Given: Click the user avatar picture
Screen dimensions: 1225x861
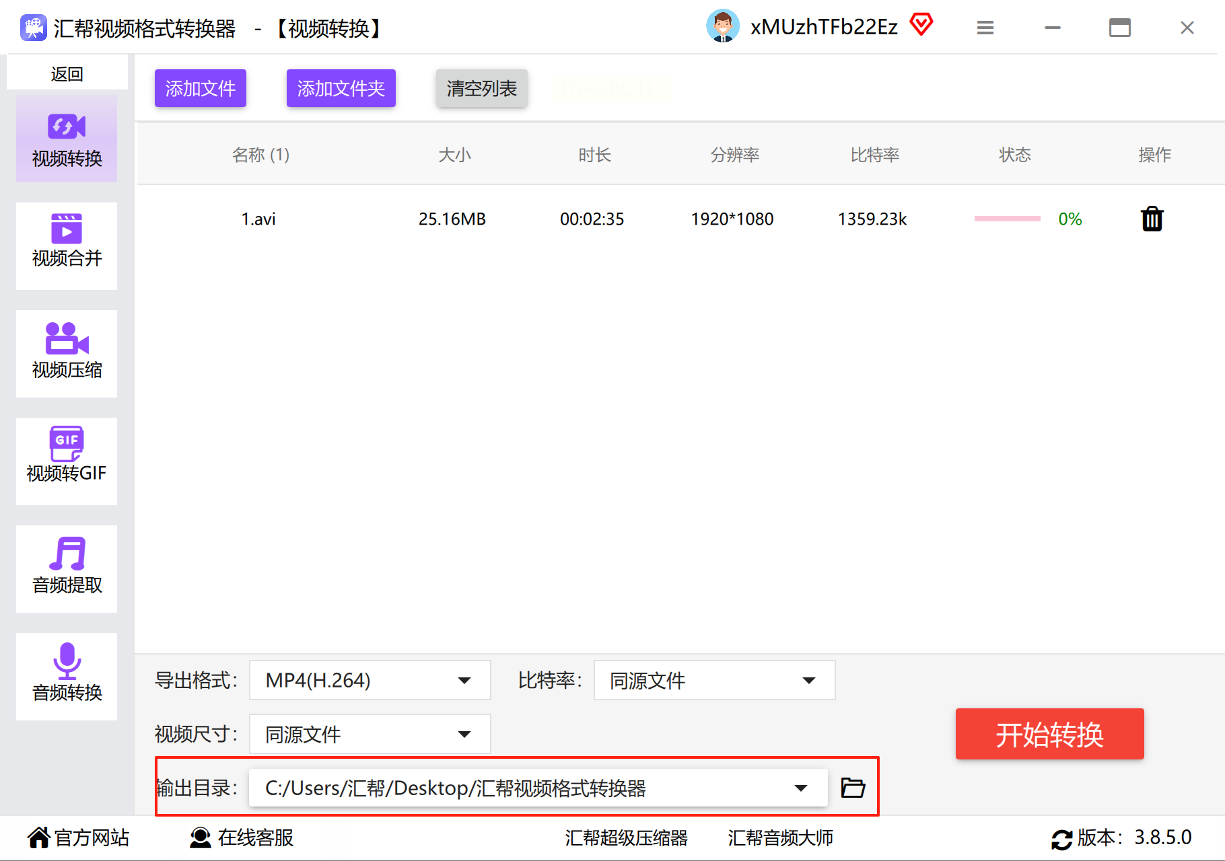Looking at the screenshot, I should (x=723, y=27).
